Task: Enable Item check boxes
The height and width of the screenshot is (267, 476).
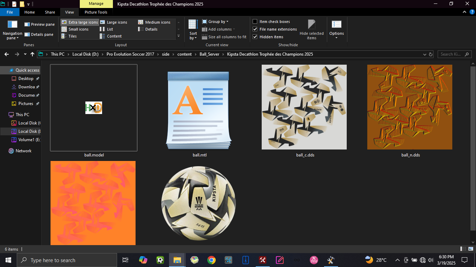Action: click(255, 22)
